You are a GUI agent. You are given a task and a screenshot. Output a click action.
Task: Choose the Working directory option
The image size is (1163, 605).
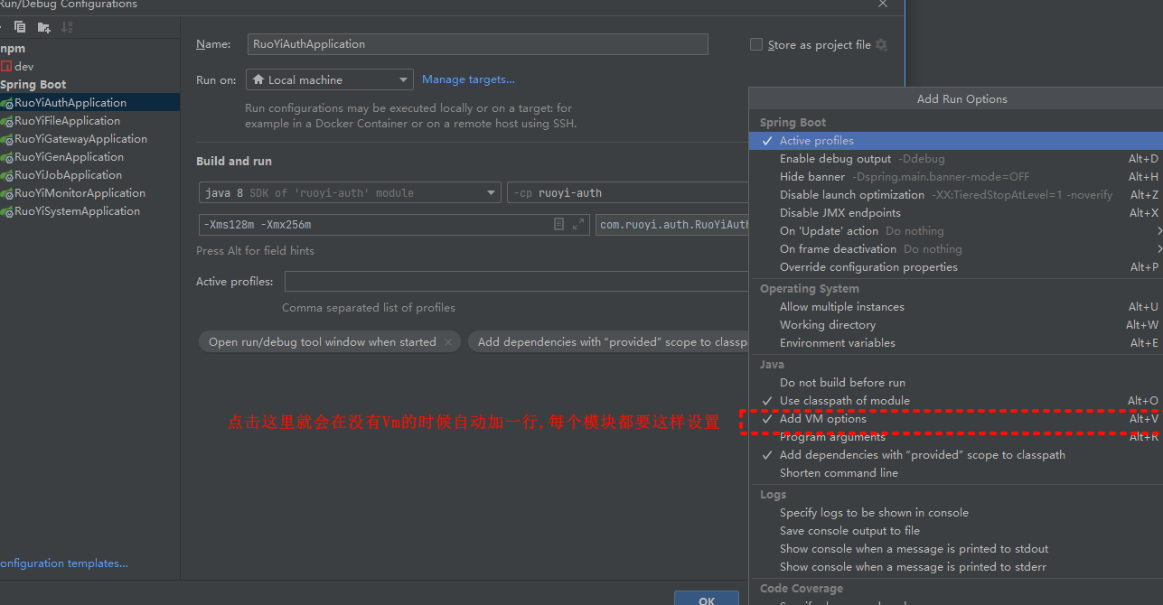point(956,325)
